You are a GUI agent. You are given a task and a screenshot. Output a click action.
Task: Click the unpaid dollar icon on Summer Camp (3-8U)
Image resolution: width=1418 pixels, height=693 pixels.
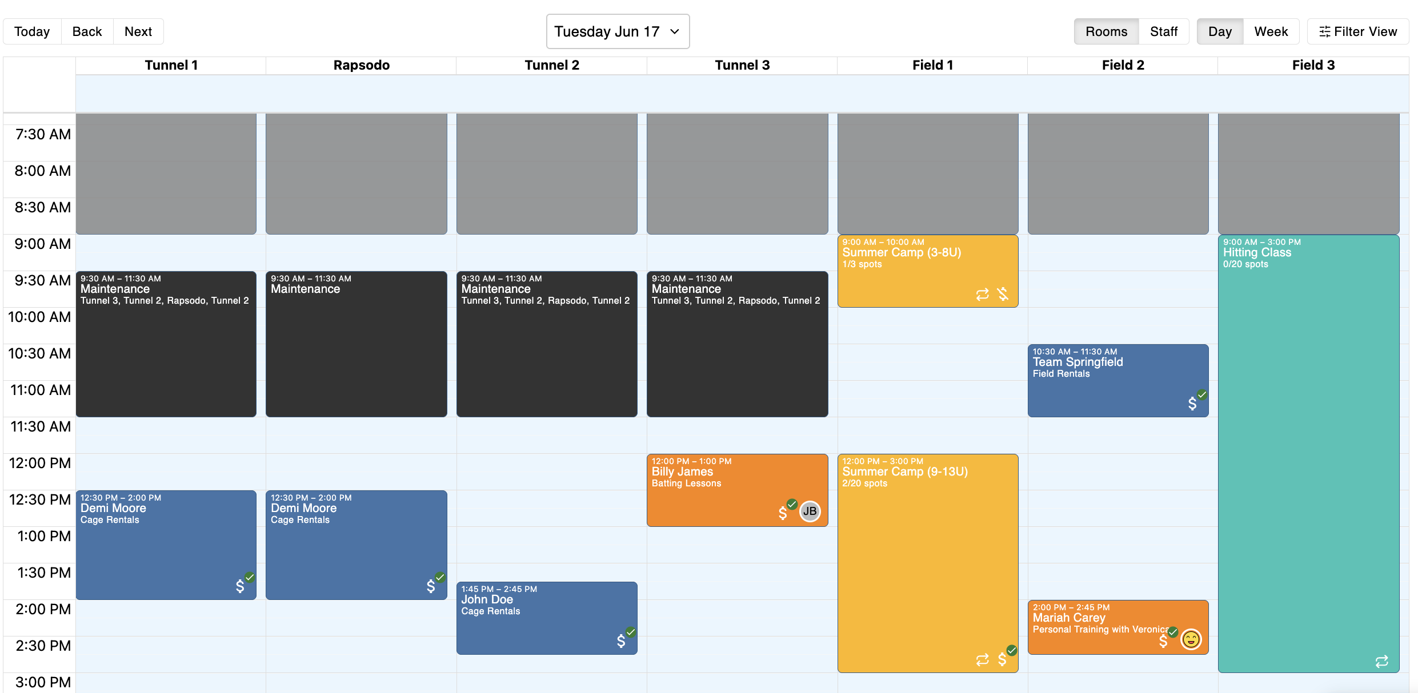1003,294
